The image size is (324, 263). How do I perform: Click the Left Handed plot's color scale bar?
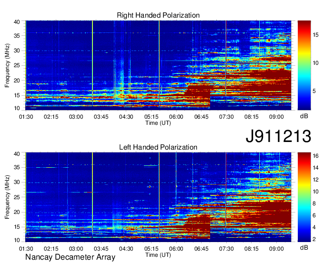click(x=304, y=197)
